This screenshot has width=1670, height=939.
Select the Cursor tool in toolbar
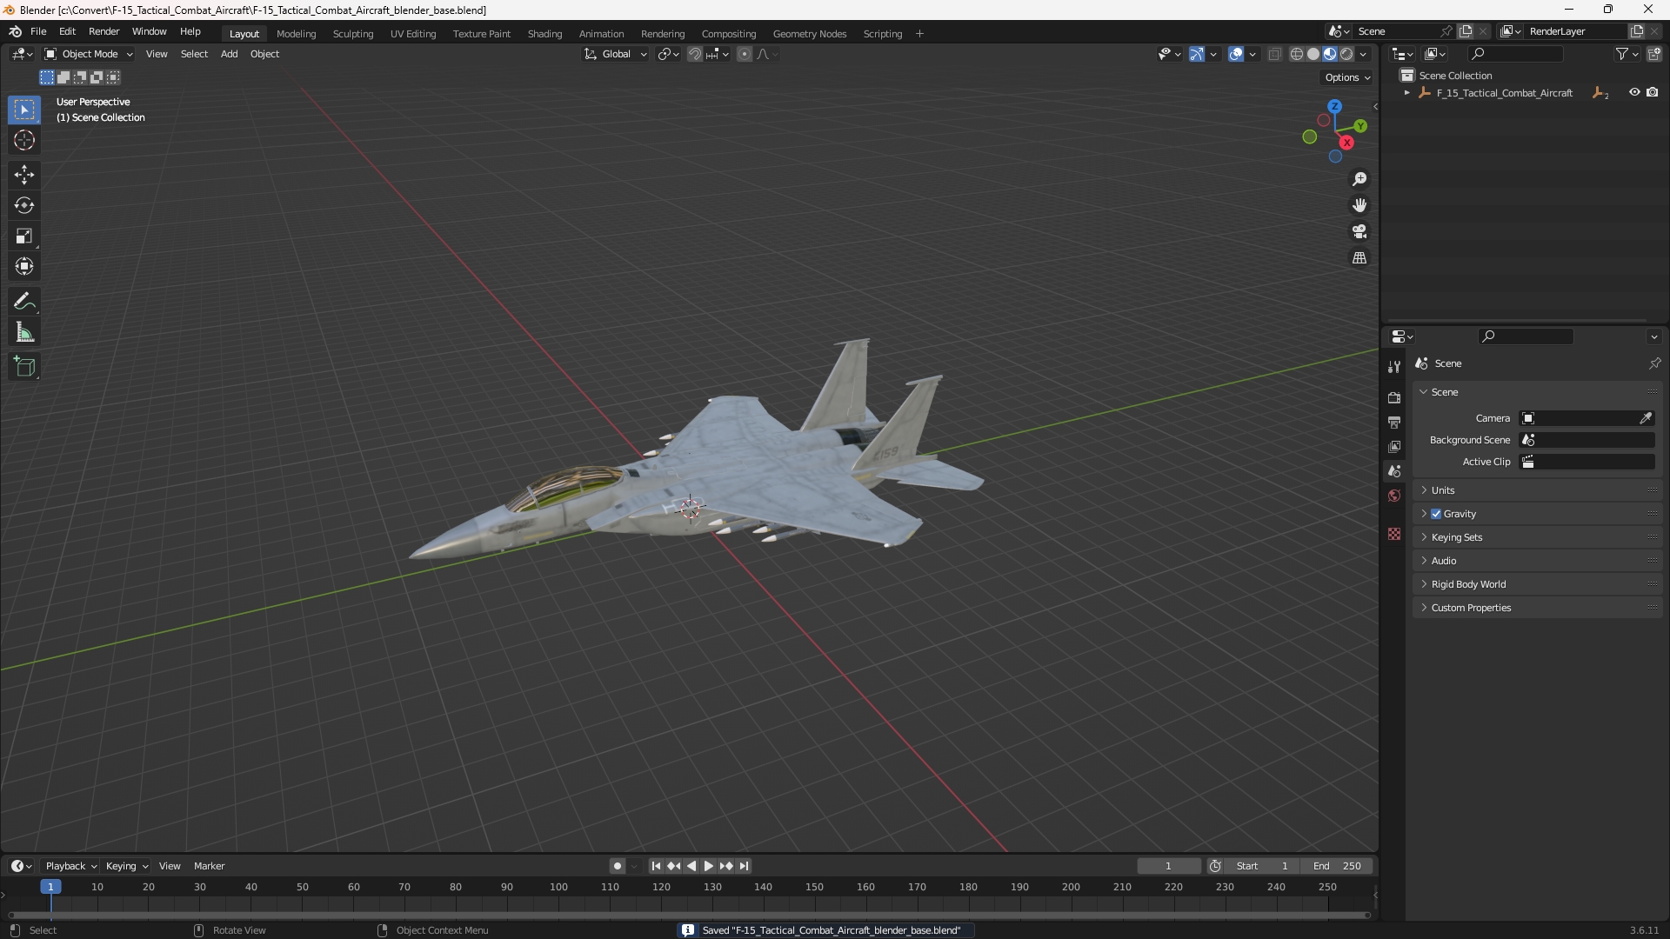[24, 140]
